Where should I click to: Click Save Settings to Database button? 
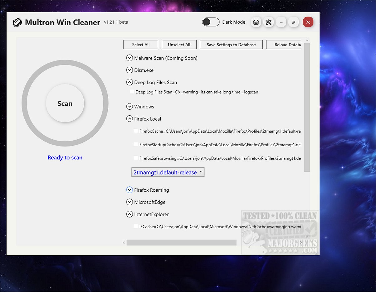[x=231, y=45]
